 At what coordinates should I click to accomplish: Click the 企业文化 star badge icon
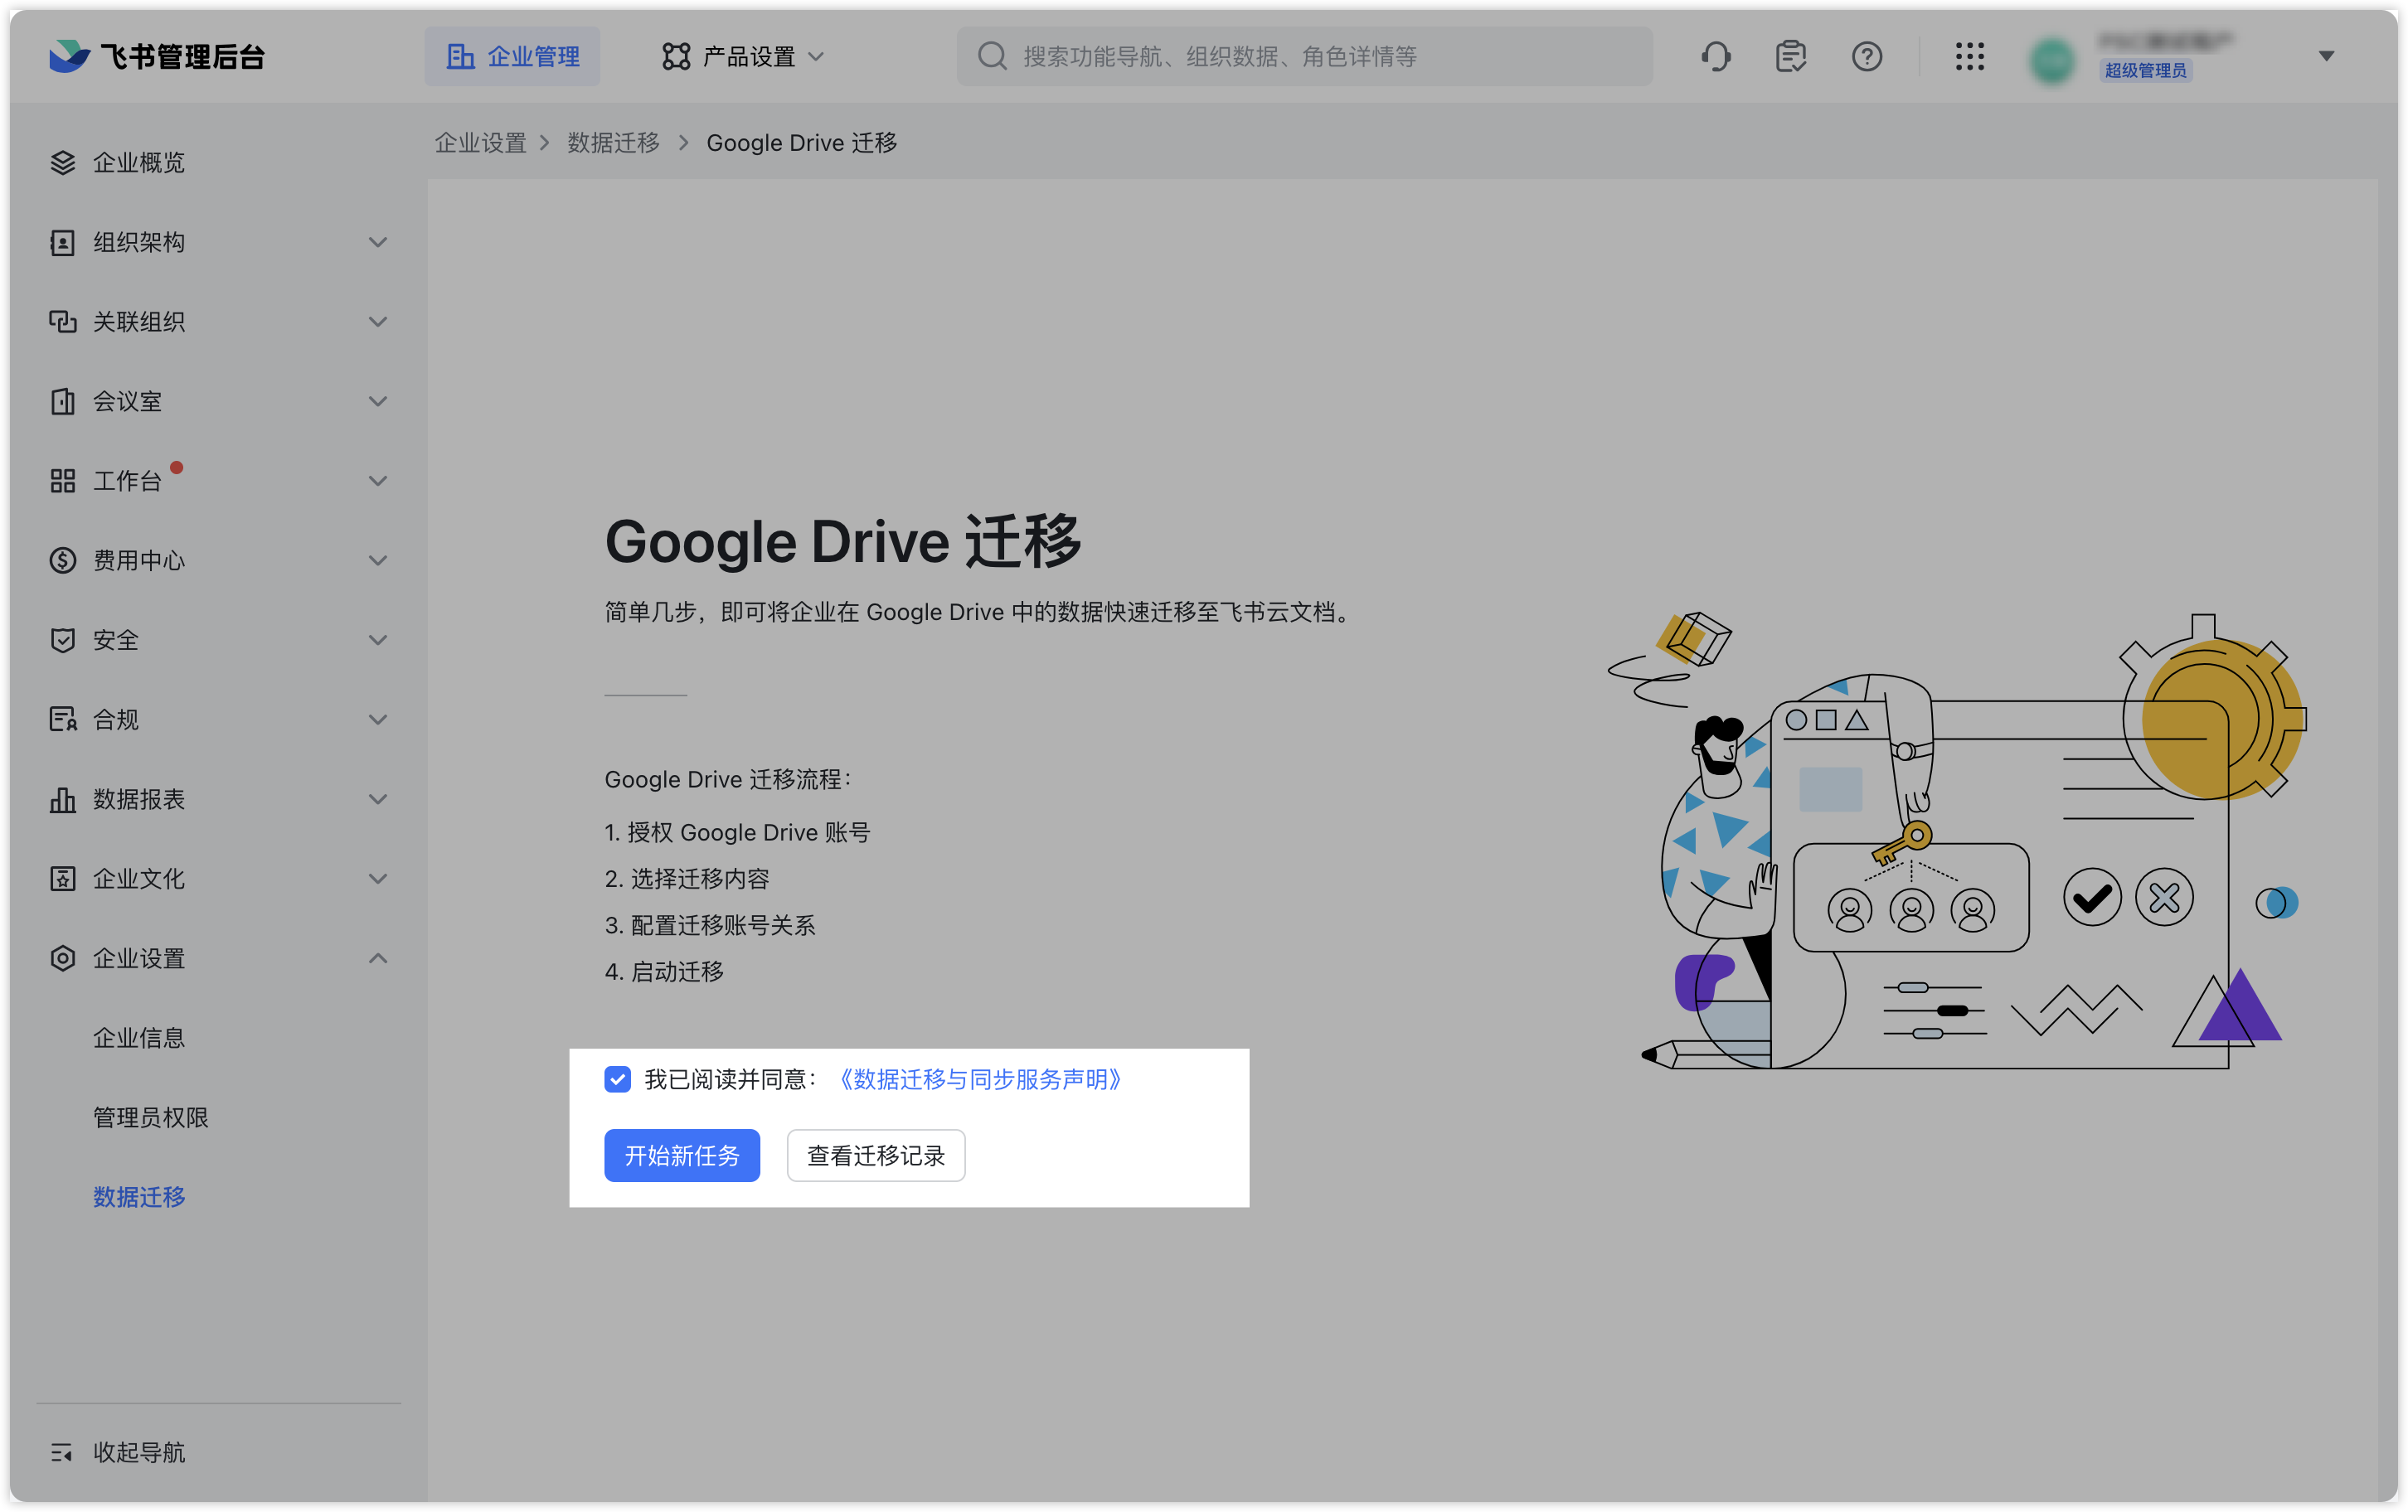point(63,879)
